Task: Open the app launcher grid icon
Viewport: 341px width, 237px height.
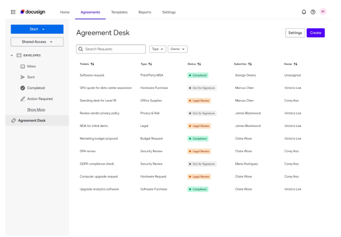Action: [x=13, y=12]
